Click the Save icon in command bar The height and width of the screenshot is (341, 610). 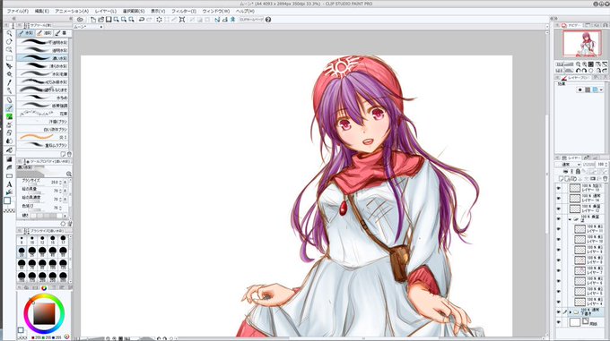[x=109, y=20]
